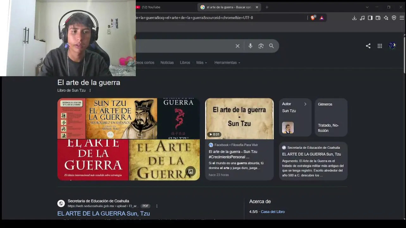Open the media playlist music note icon
The width and height of the screenshot is (406, 228).
[x=362, y=18]
